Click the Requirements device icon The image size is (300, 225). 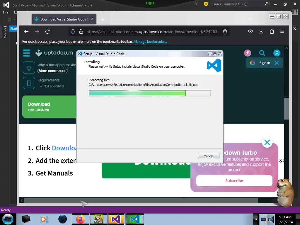click(x=29, y=83)
